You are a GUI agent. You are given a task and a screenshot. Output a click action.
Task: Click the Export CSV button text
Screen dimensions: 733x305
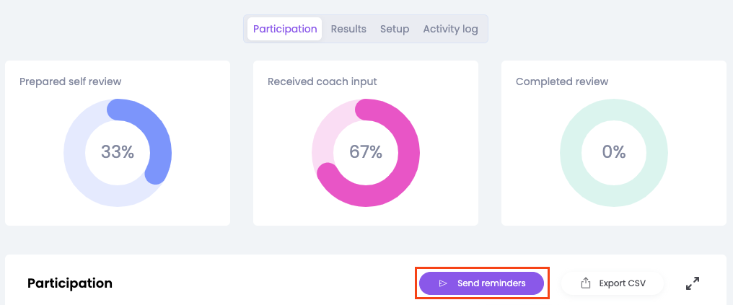622,283
